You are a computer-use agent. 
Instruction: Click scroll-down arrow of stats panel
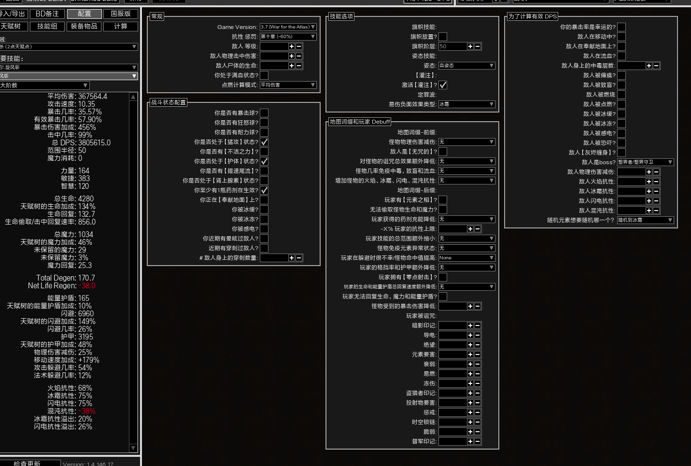point(133,448)
